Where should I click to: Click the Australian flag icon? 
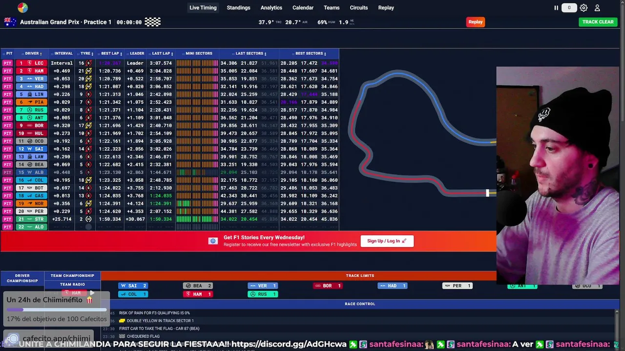coord(10,22)
